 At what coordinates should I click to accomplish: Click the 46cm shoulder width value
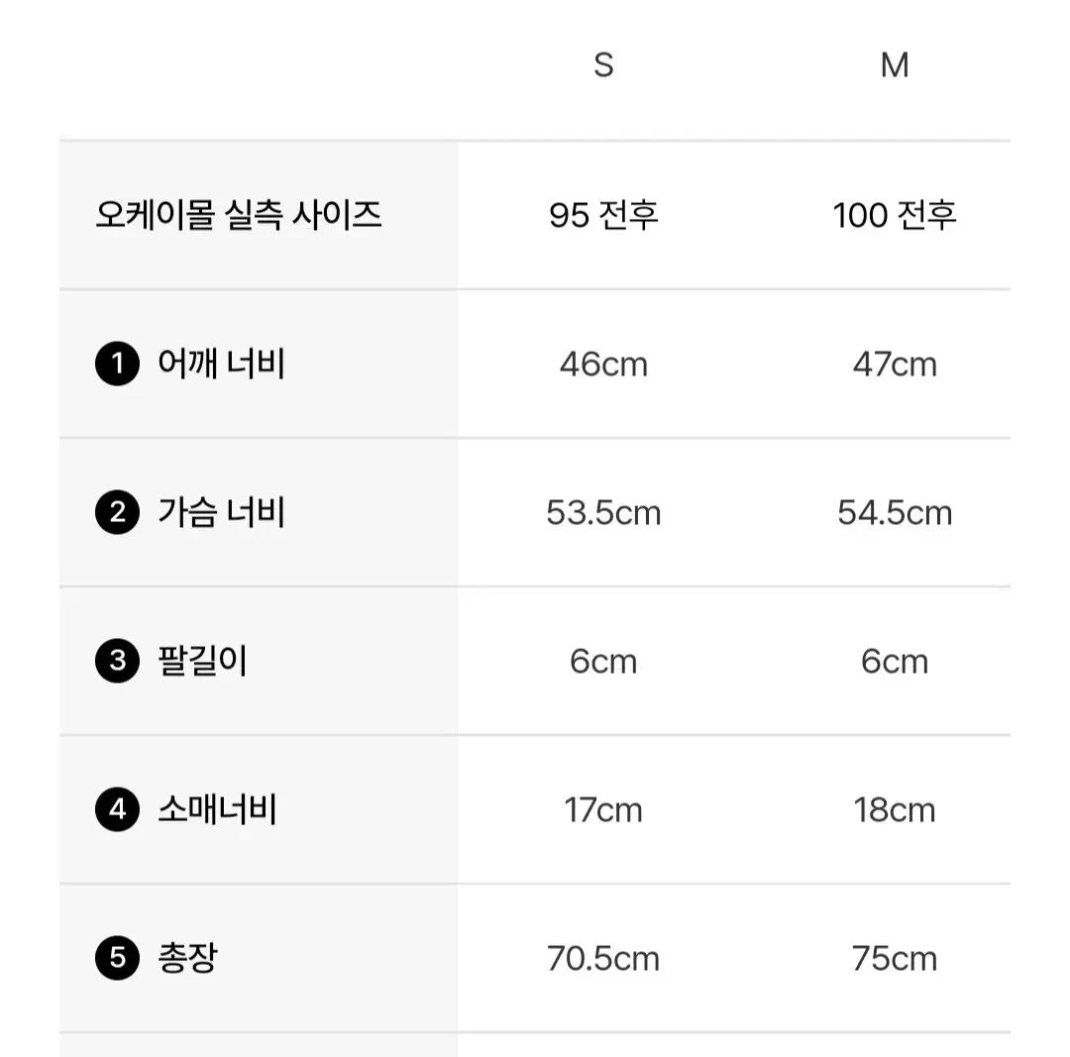(603, 365)
